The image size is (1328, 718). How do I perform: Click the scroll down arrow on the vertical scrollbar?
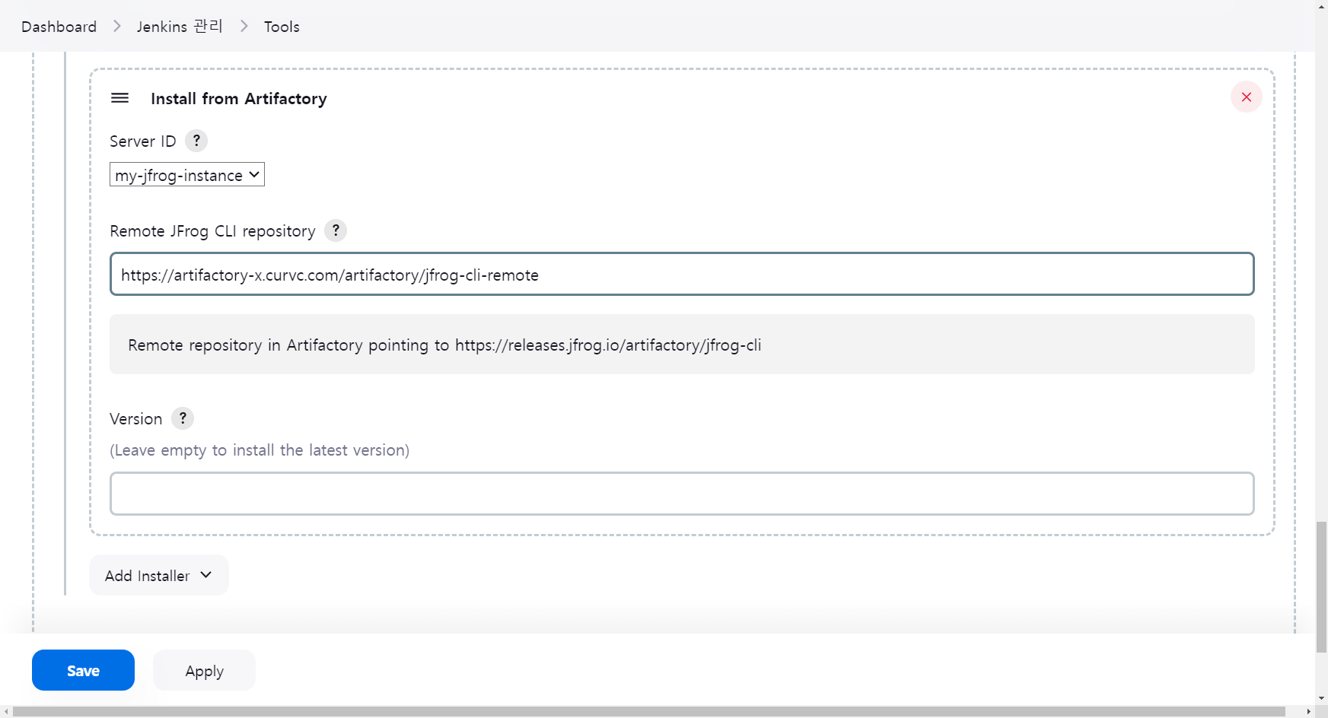(1321, 697)
